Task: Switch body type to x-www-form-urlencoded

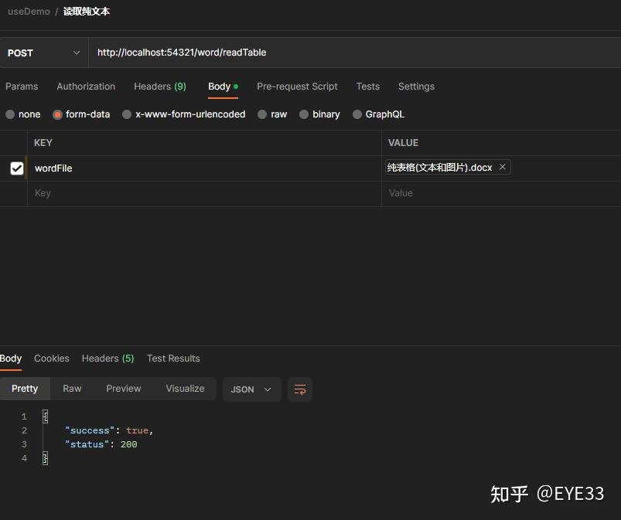Action: point(189,114)
